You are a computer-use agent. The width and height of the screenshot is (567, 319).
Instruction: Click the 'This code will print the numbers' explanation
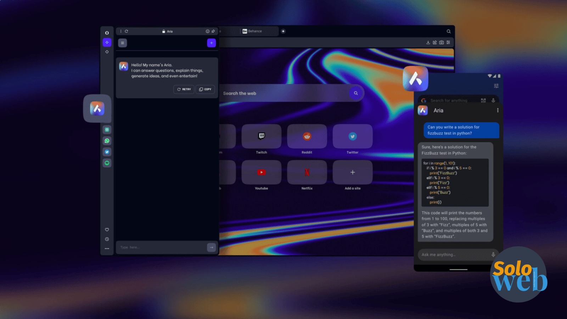pyautogui.click(x=455, y=225)
